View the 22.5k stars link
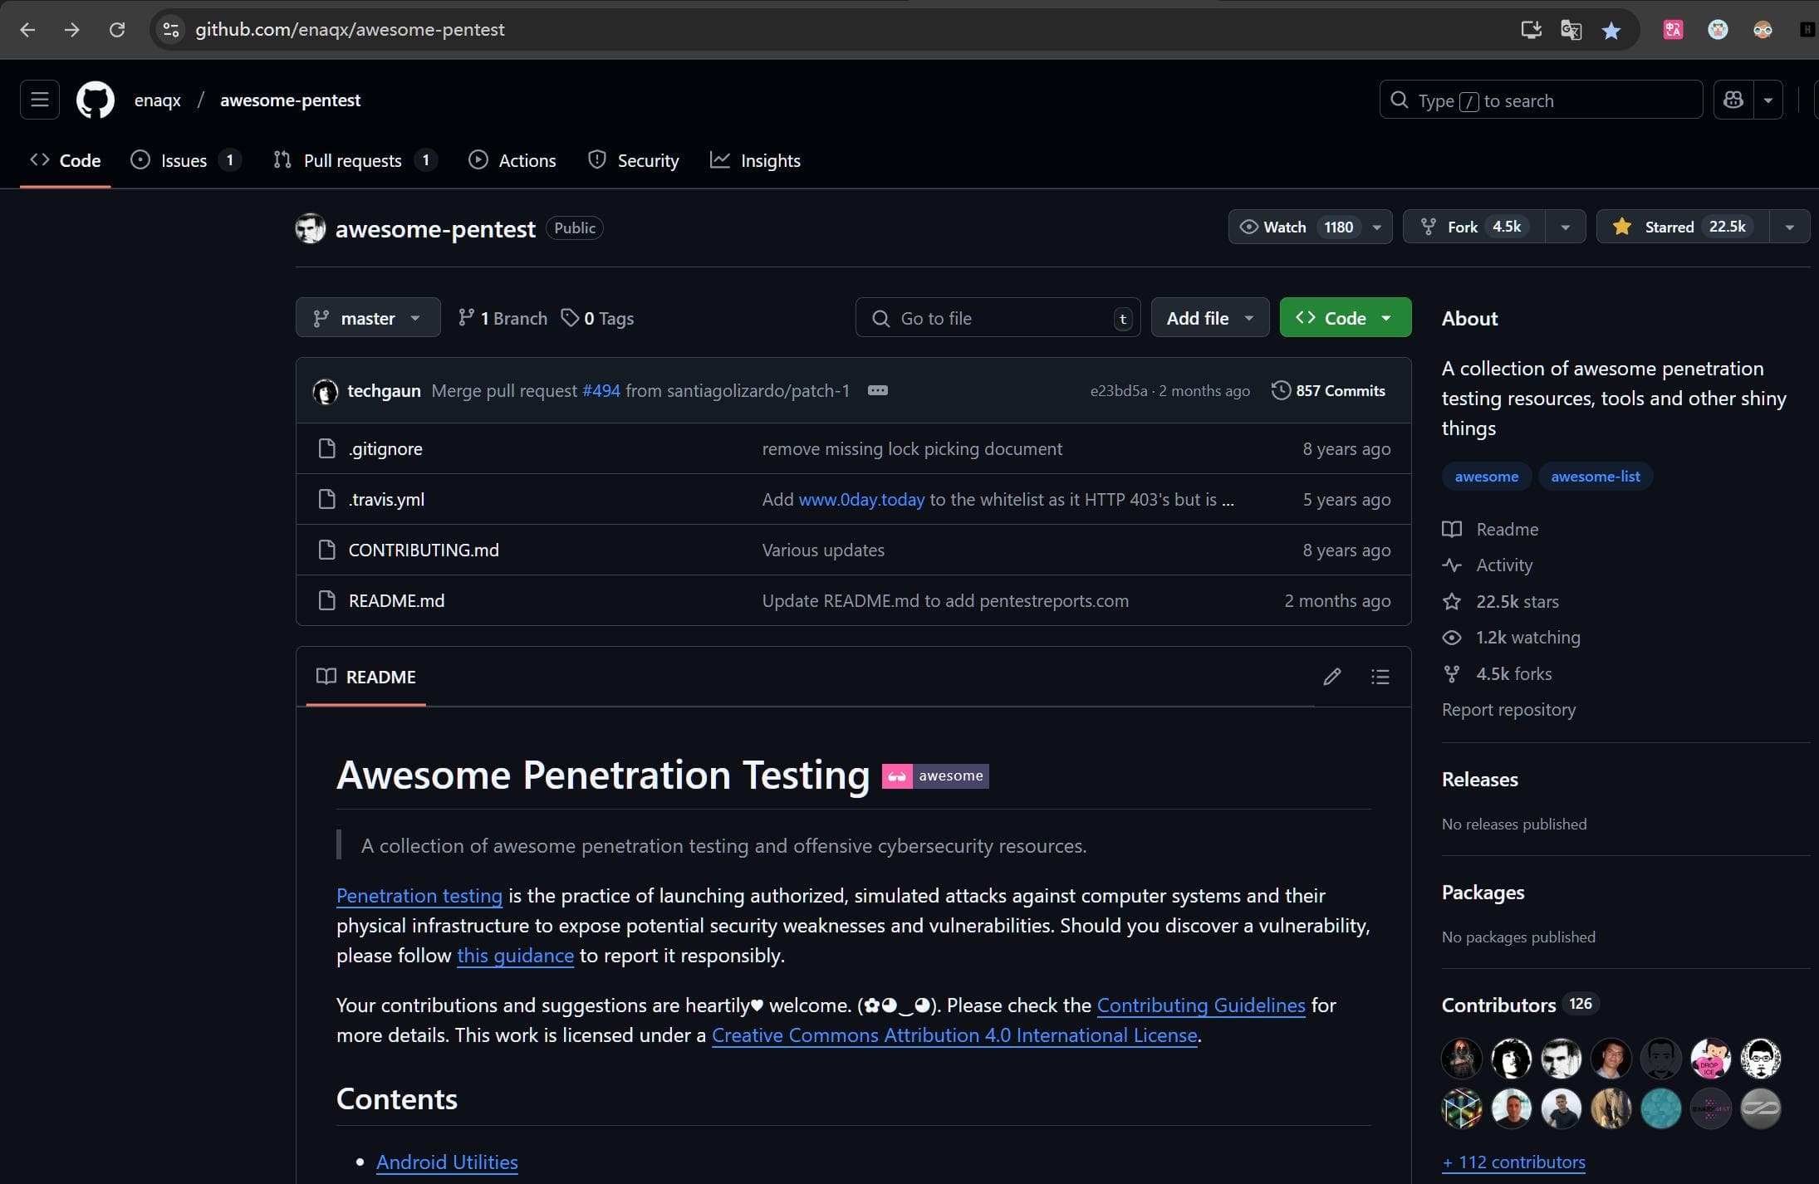Image resolution: width=1819 pixels, height=1184 pixels. (1501, 602)
